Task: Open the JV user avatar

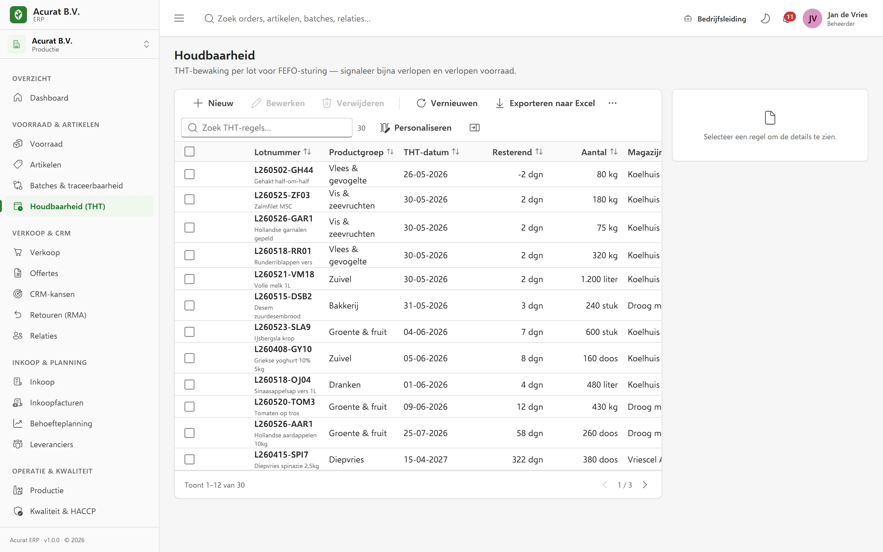Action: pyautogui.click(x=812, y=19)
